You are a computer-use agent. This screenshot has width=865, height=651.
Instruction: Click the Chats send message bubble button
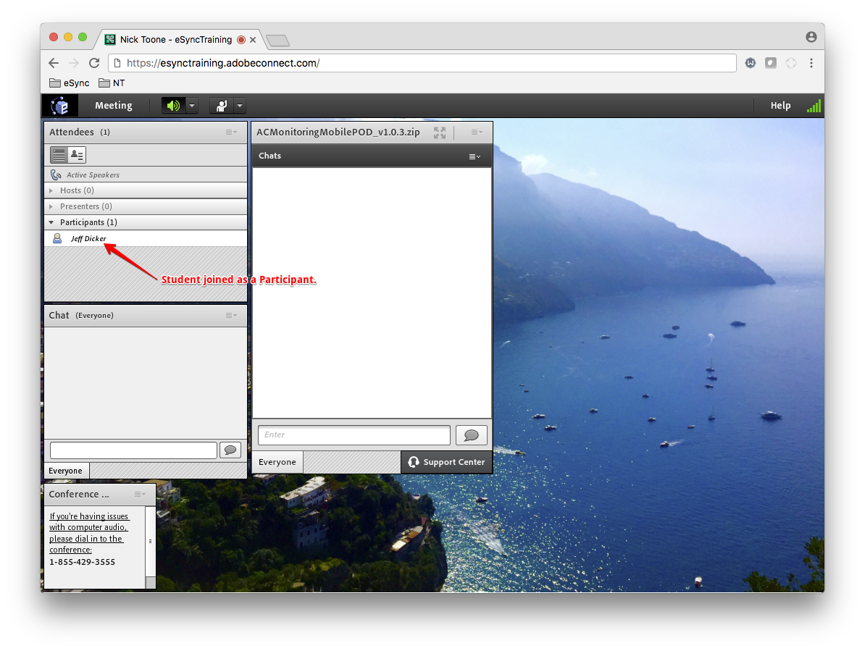point(471,435)
